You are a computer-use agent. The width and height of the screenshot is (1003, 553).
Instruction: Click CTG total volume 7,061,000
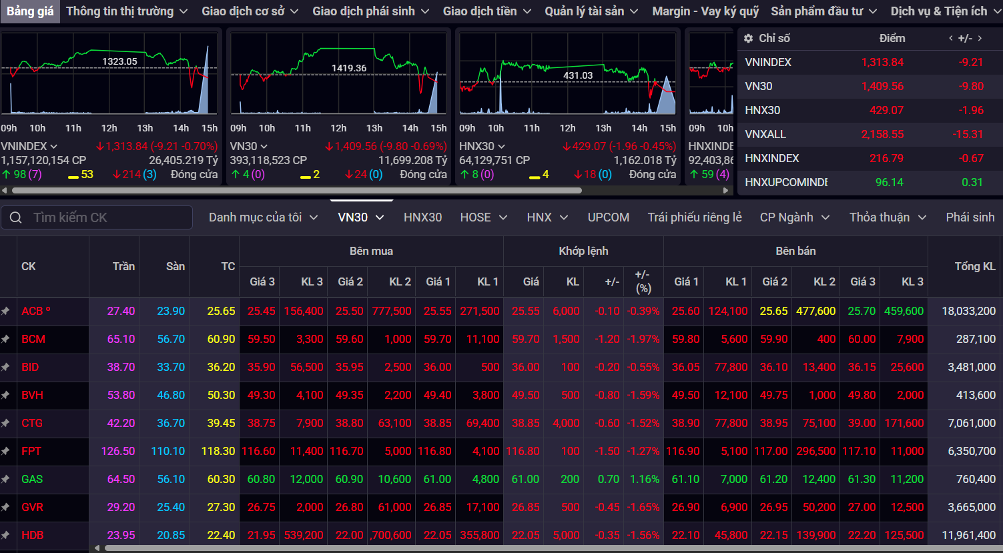coord(972,423)
